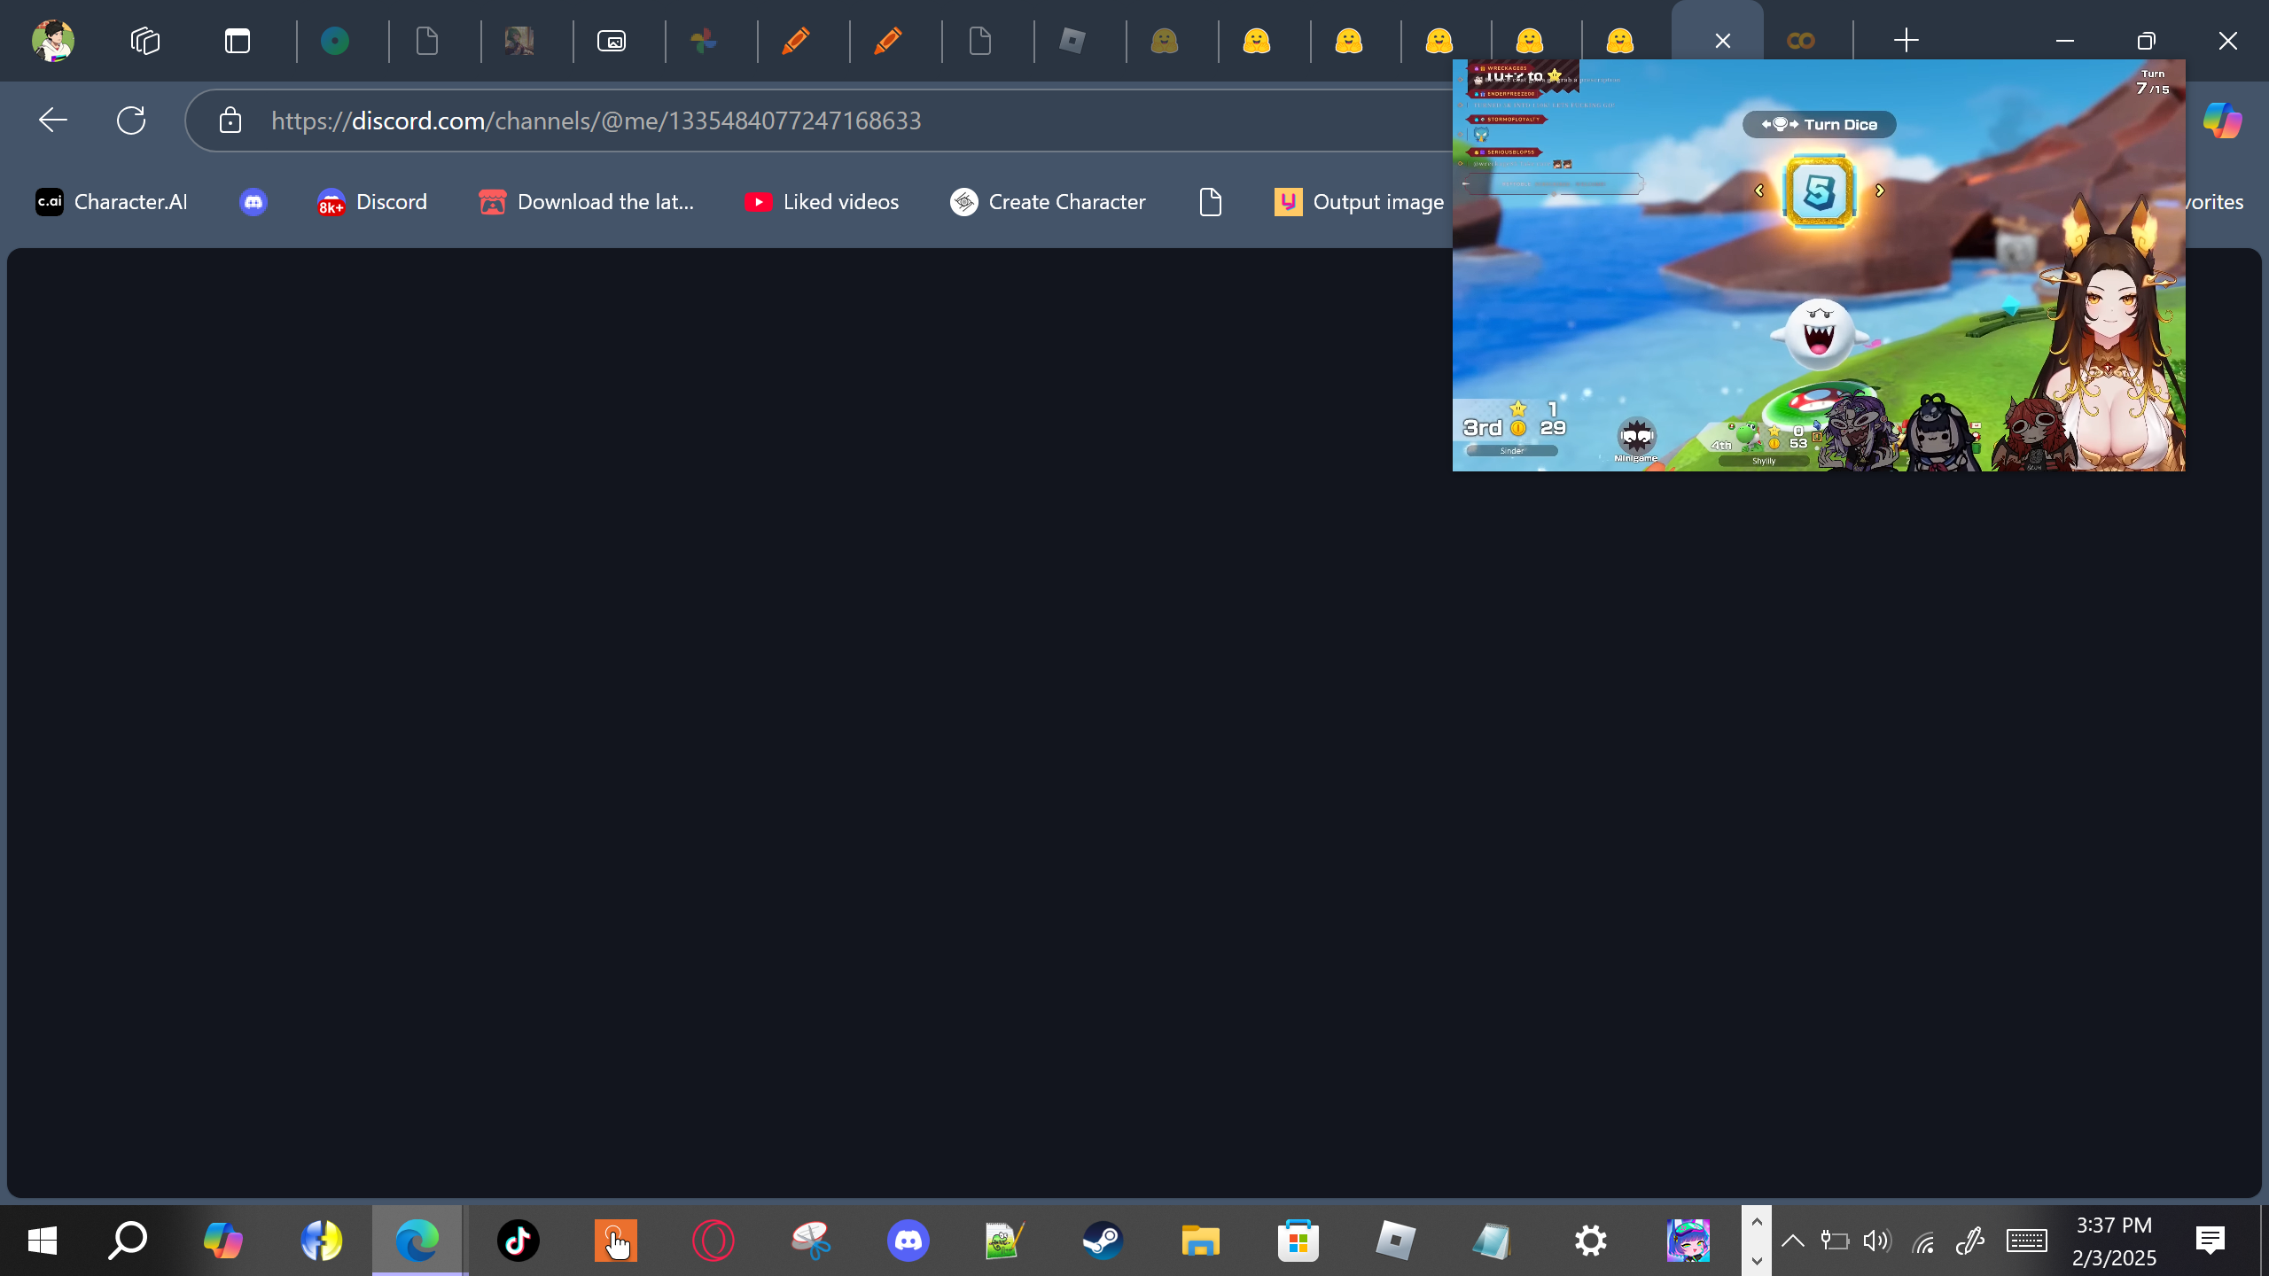This screenshot has height=1276, width=2269.
Task: Switch to the teal circle icon tab
Action: (335, 41)
